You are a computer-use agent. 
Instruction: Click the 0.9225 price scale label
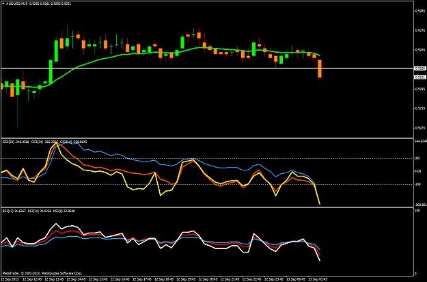(x=420, y=127)
